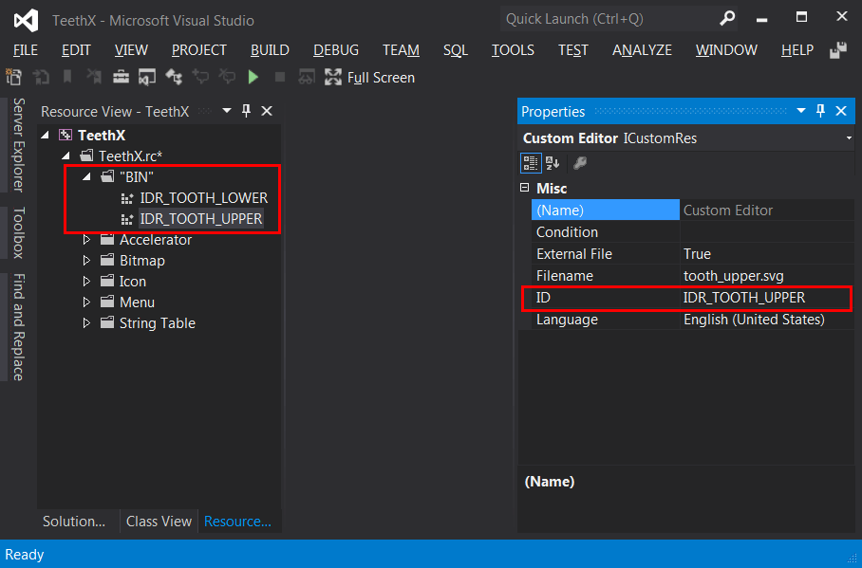Collapse the TeethX root node

coord(46,136)
